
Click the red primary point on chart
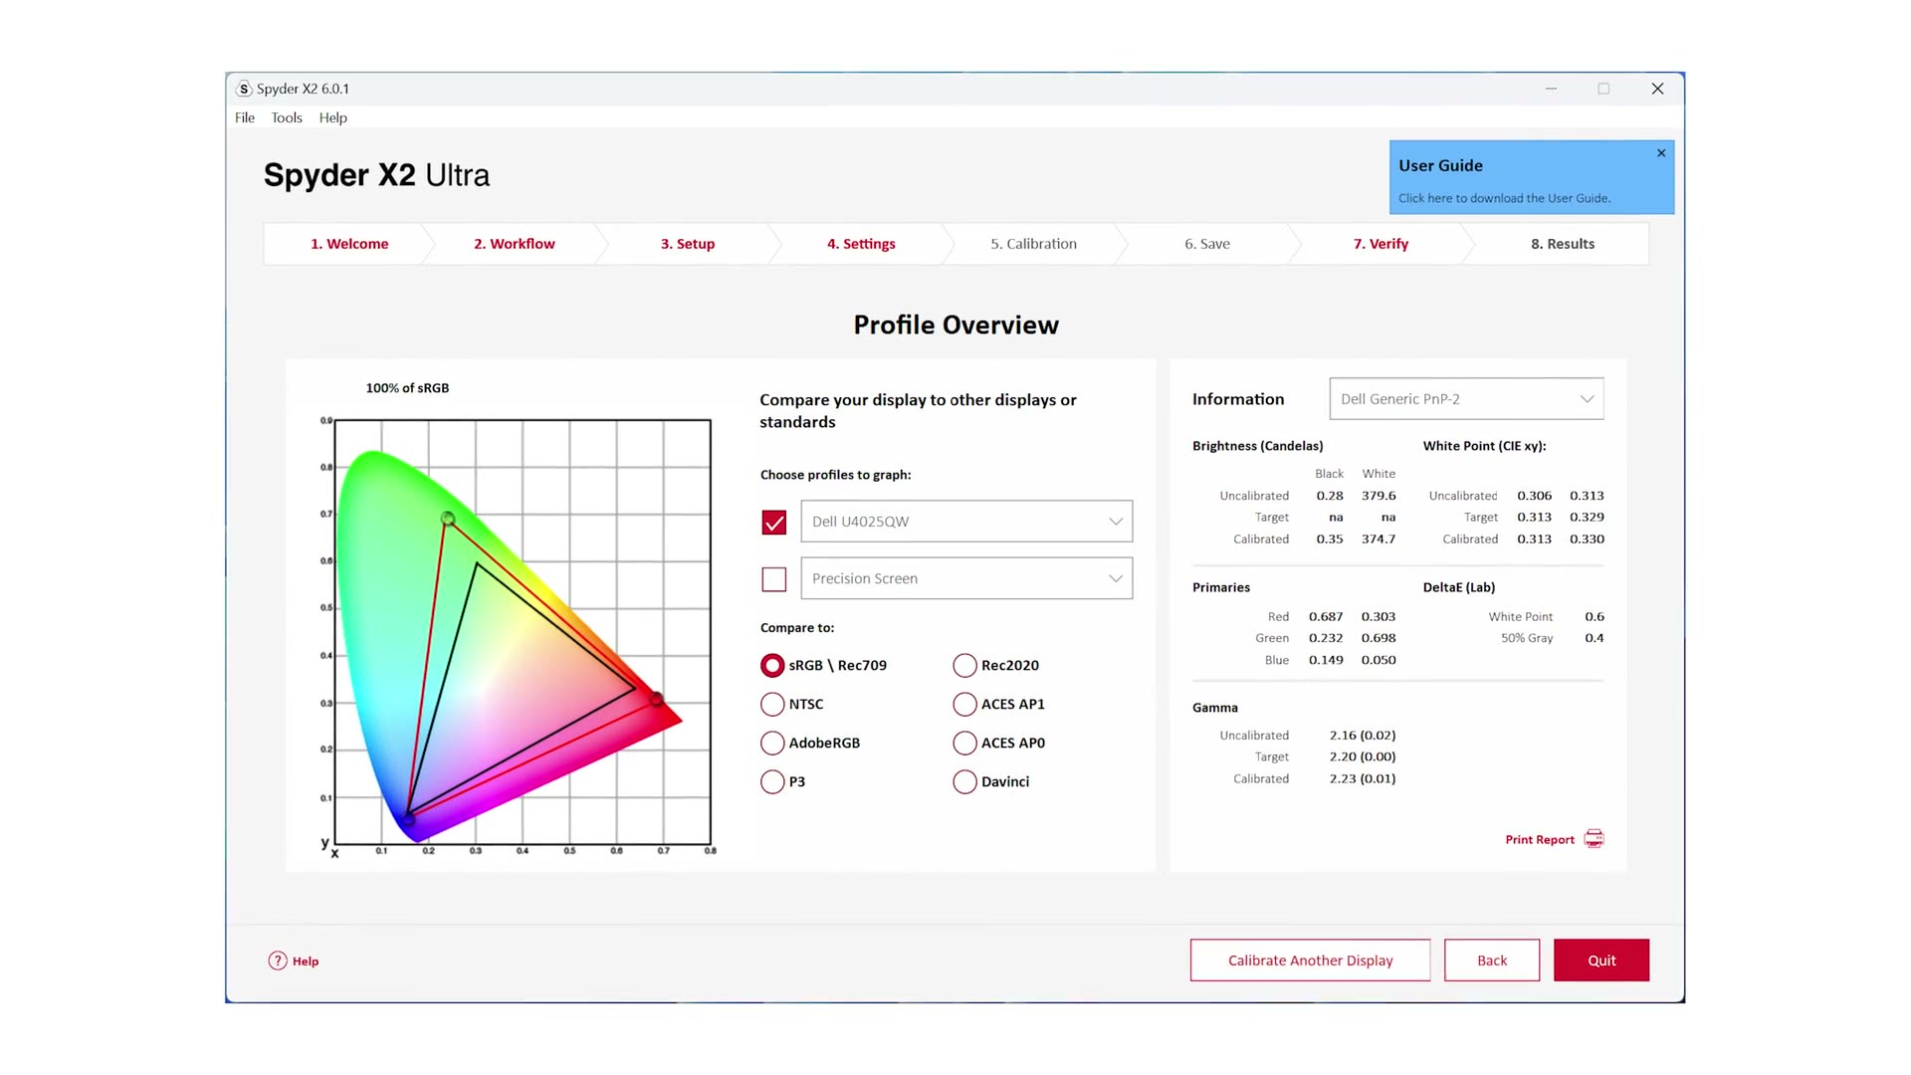[x=657, y=699]
